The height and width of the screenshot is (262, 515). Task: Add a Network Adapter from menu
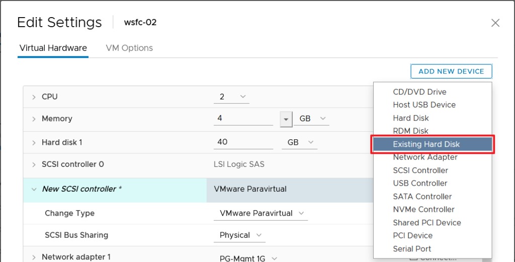425,157
